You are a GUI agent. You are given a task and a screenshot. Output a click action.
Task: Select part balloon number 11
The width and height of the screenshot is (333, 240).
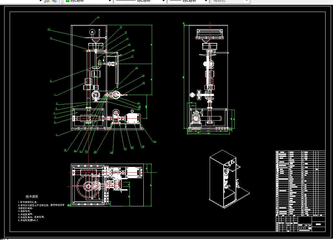tap(98, 17)
